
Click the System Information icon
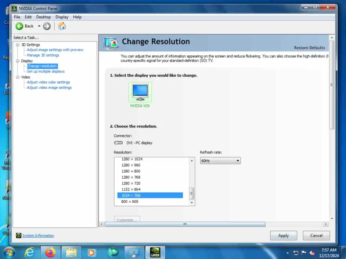(x=19, y=235)
